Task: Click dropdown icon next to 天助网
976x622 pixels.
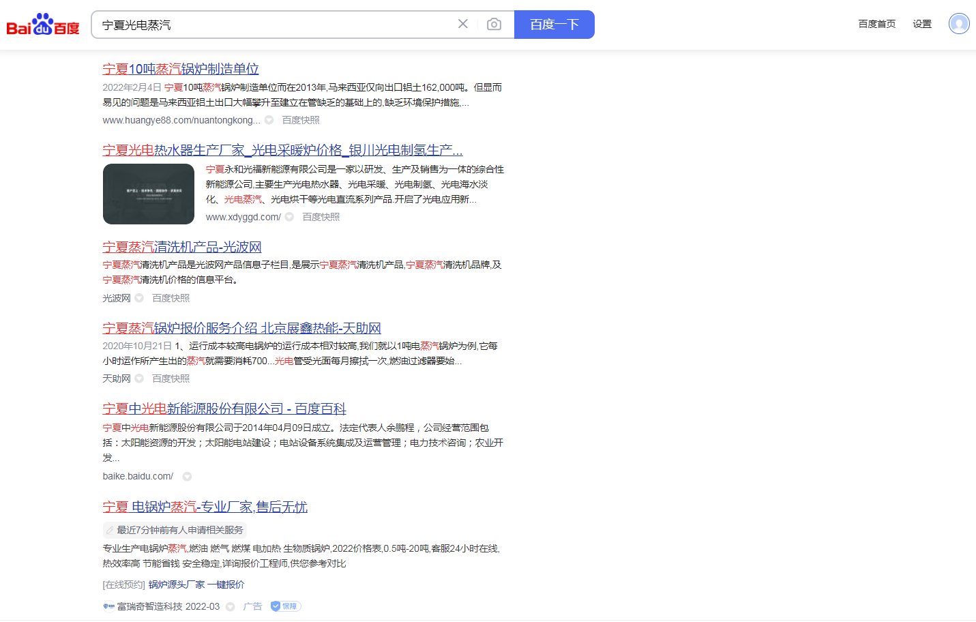Action: [139, 379]
